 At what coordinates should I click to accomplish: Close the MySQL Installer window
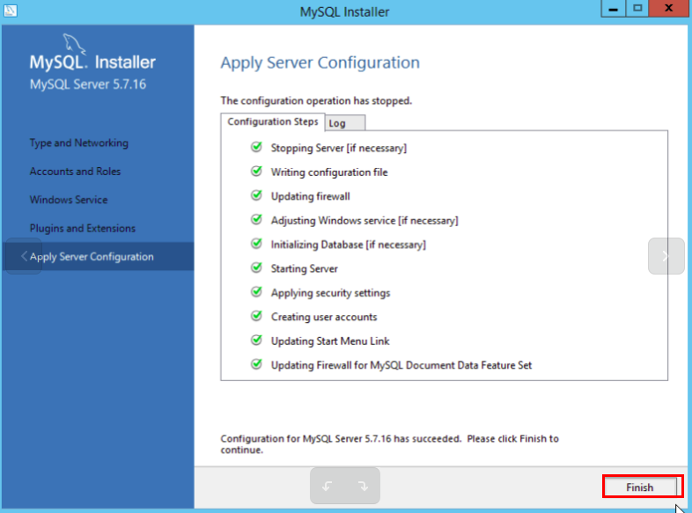668,9
